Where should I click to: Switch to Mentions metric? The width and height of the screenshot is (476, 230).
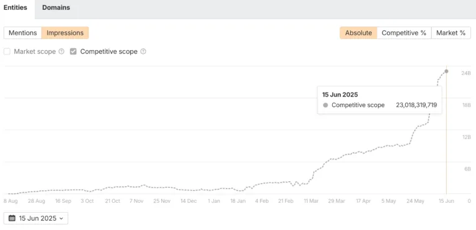(23, 33)
